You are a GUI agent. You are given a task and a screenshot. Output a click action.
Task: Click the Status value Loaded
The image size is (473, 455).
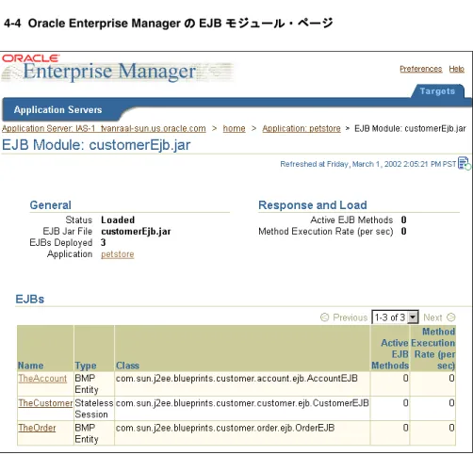click(x=118, y=219)
